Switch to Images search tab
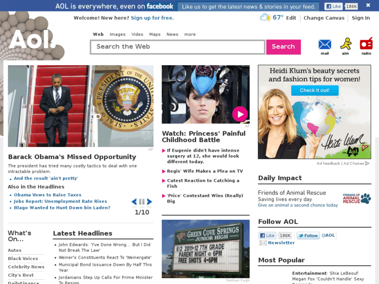Screen dimensions: 379x284 [x=117, y=34]
